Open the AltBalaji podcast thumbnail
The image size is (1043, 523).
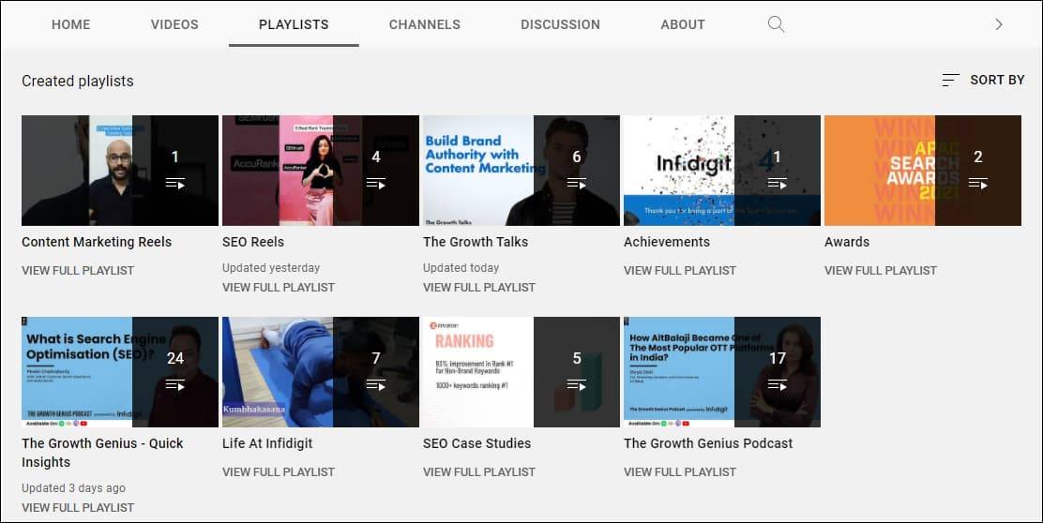[721, 372]
